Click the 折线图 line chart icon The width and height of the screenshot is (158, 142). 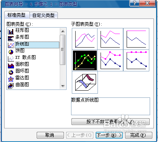pyautogui.click(x=11, y=45)
